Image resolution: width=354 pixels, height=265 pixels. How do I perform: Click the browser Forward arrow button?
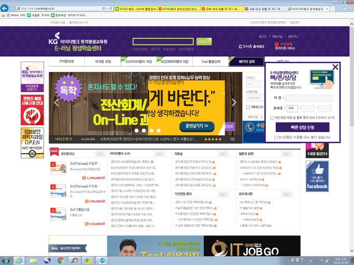click(x=12, y=9)
